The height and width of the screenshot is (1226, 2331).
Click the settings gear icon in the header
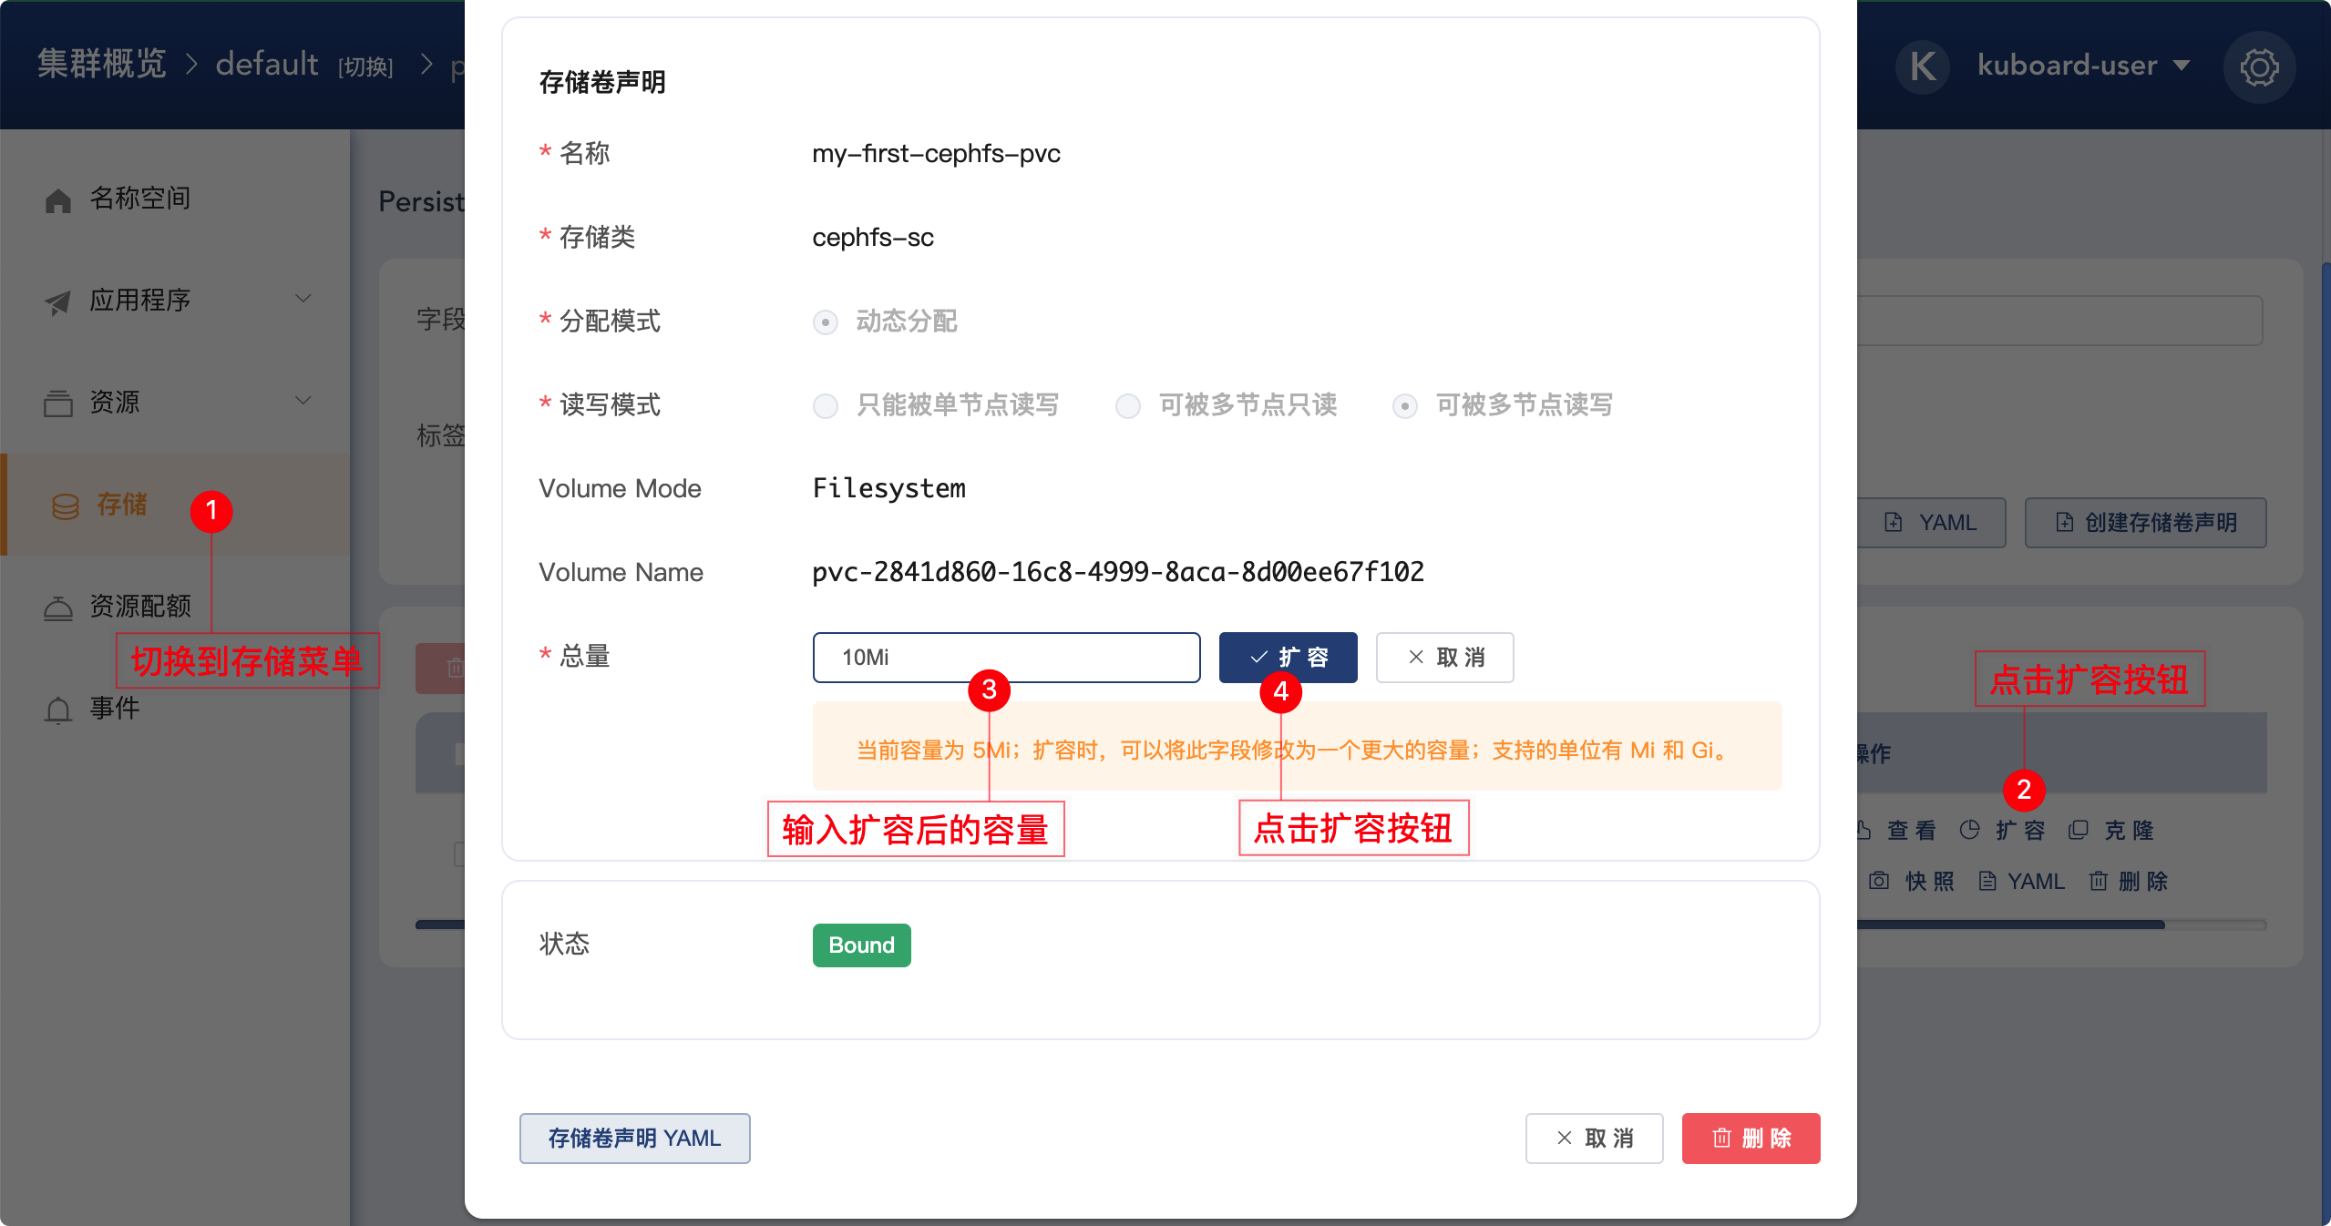(x=2259, y=66)
